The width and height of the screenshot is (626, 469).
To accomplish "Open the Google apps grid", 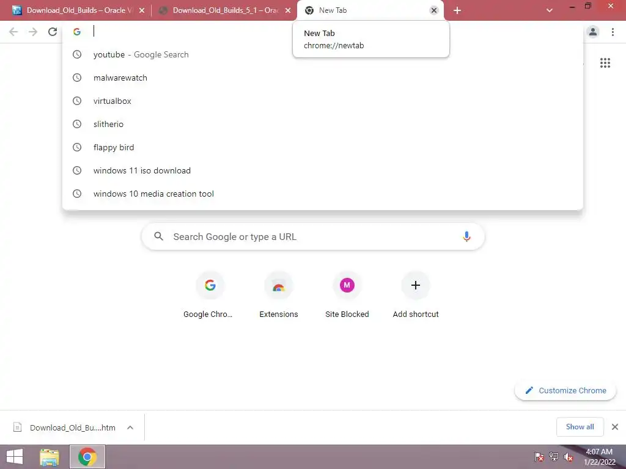I will (605, 63).
